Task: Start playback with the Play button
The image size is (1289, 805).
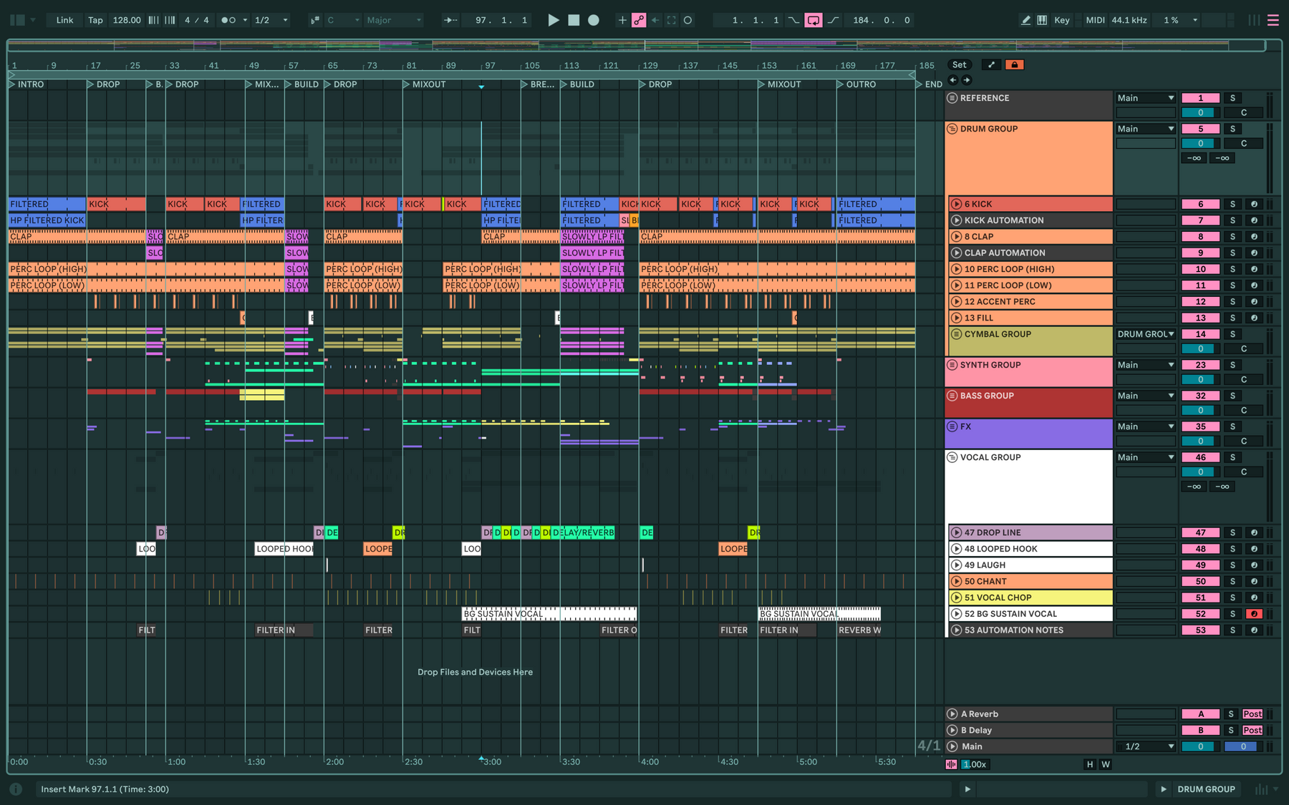Action: point(553,20)
